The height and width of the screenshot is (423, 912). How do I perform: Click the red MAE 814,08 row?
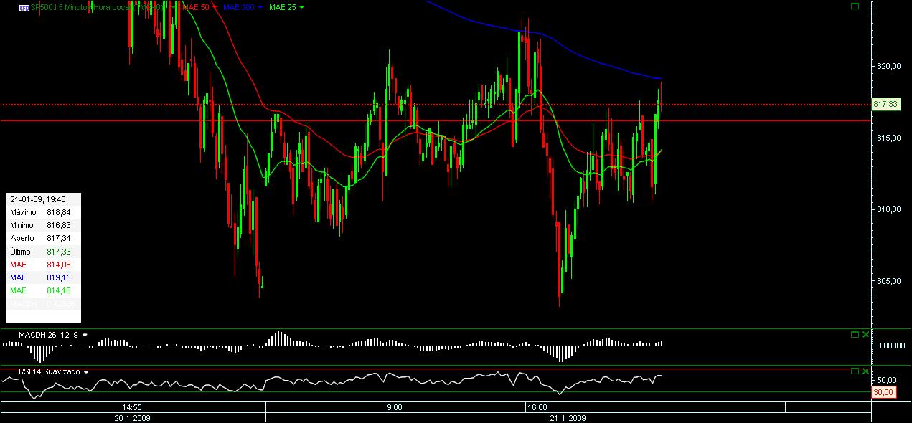(43, 264)
